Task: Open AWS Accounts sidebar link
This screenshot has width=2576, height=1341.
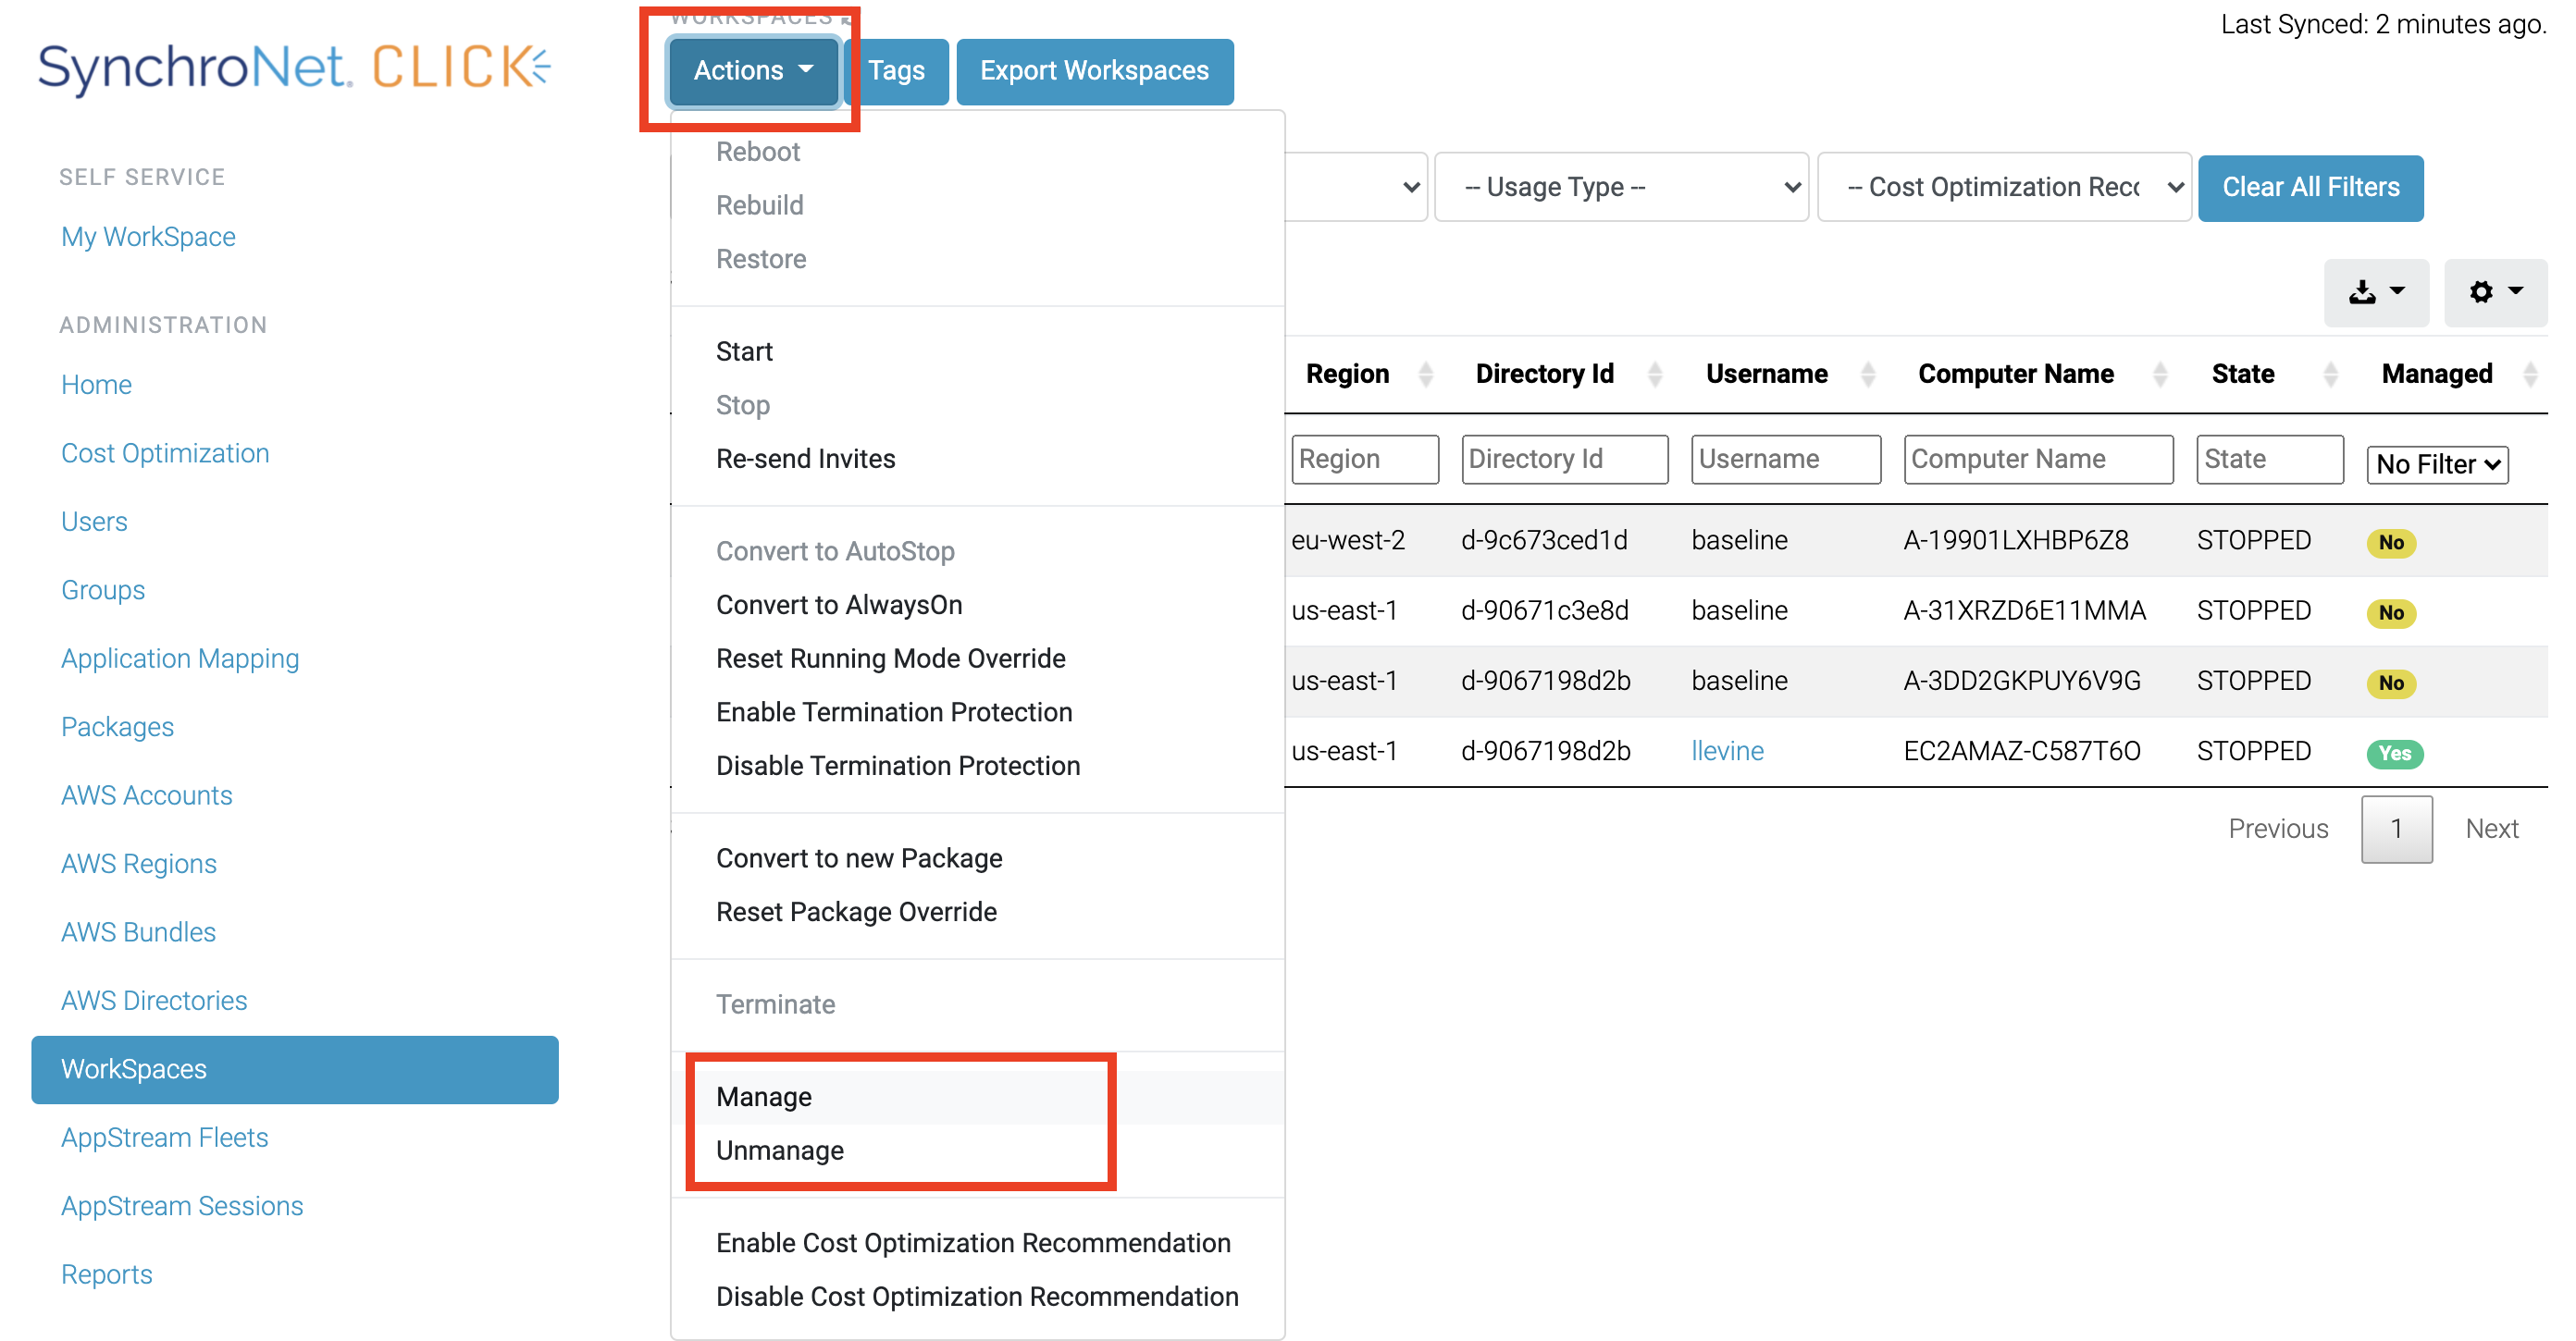Action: point(146,795)
